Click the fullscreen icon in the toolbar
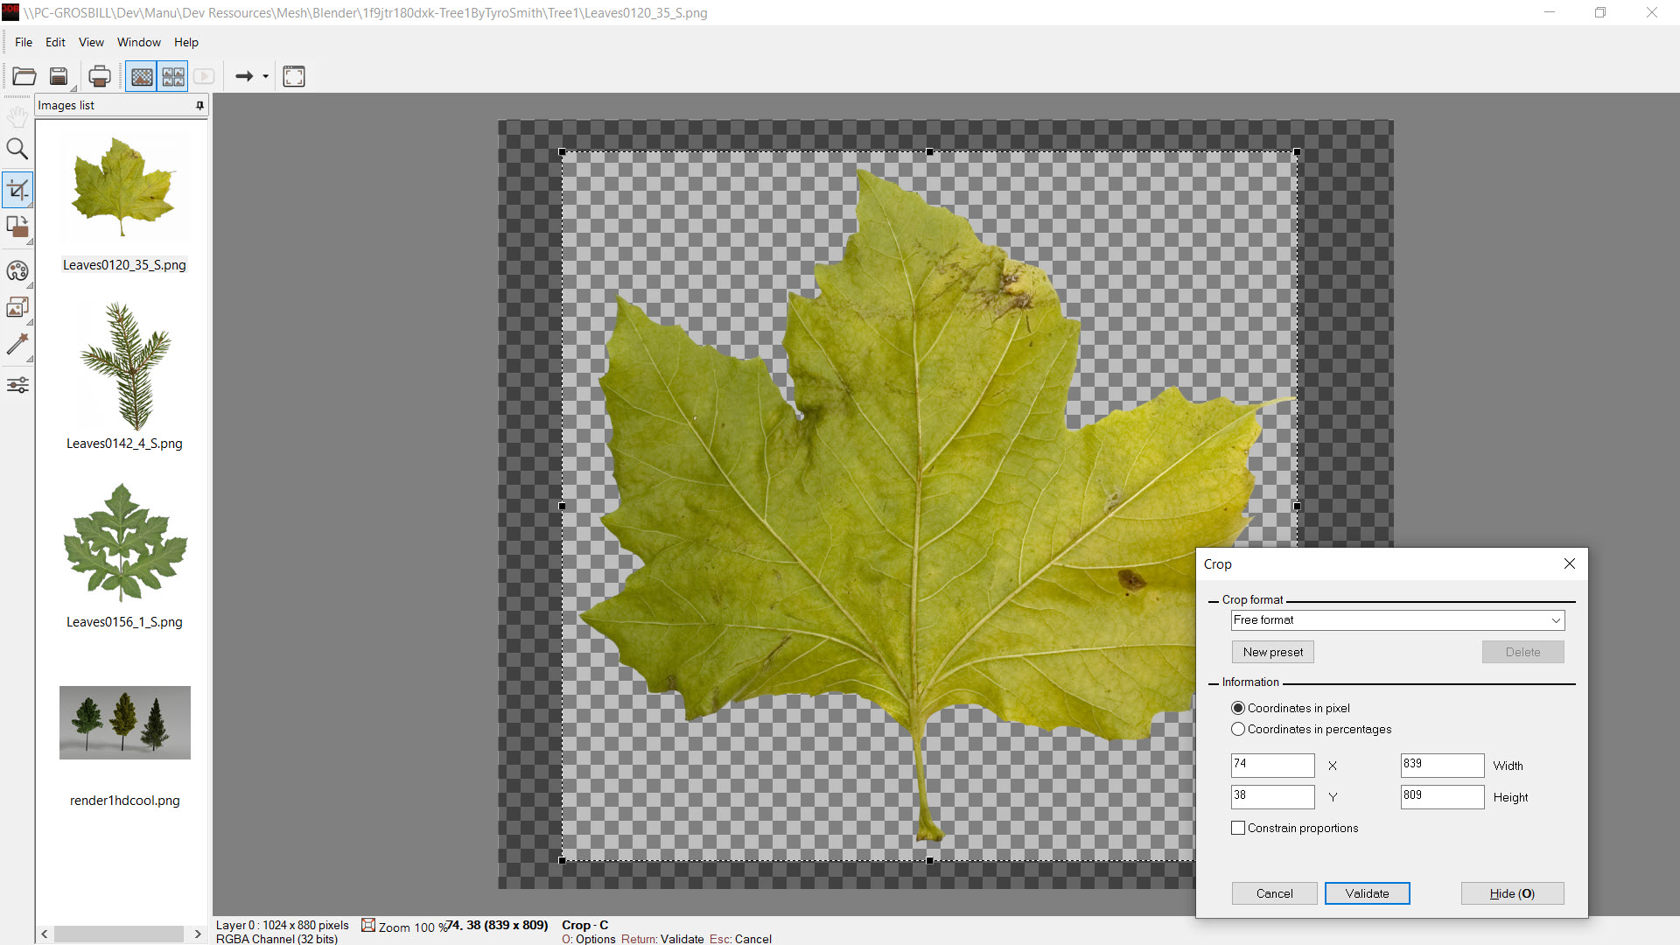1680x945 pixels. click(x=294, y=76)
